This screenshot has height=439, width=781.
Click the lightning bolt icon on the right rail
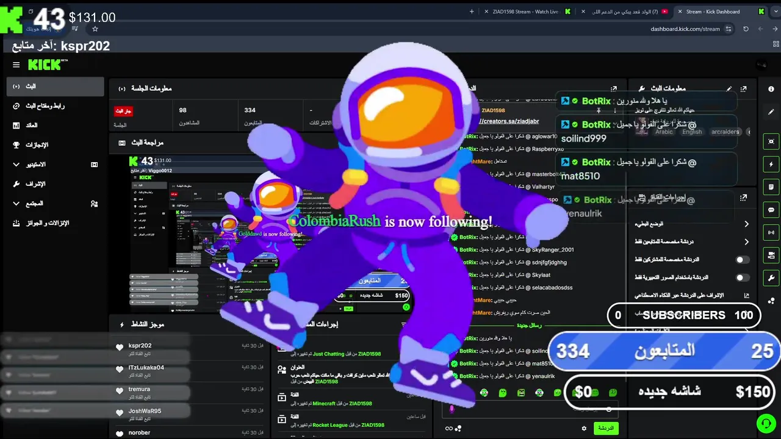771,165
